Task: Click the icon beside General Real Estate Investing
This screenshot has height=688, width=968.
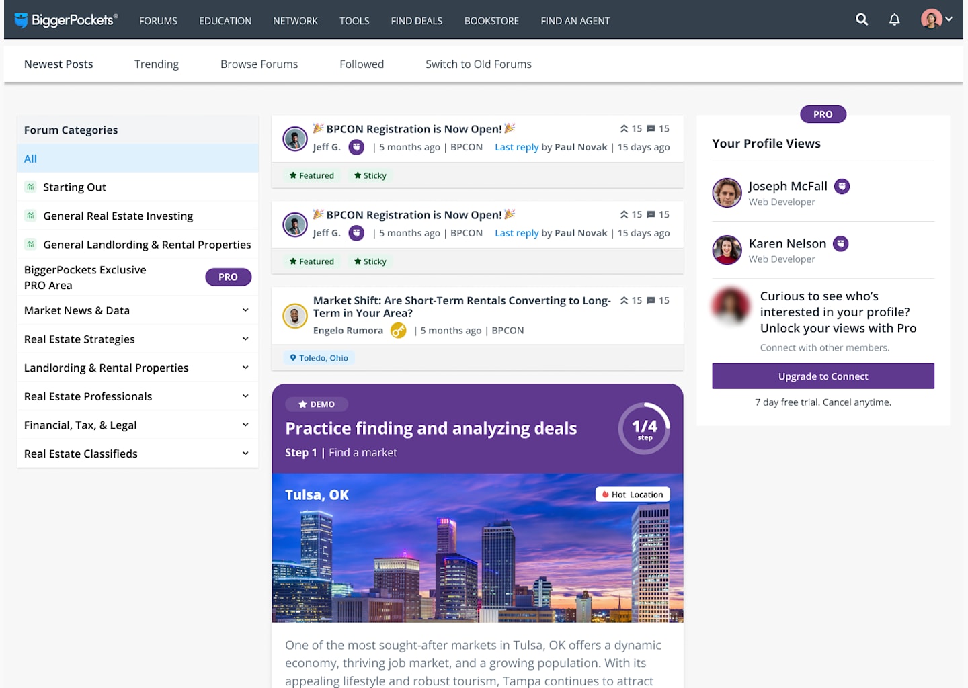Action: click(30, 216)
